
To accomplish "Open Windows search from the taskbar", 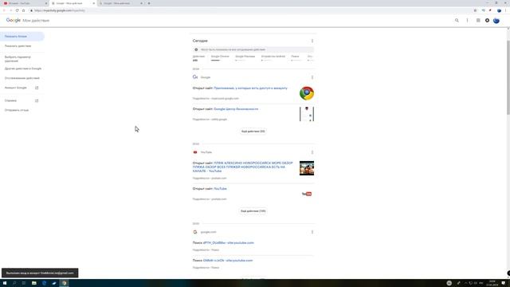I will [14, 283].
